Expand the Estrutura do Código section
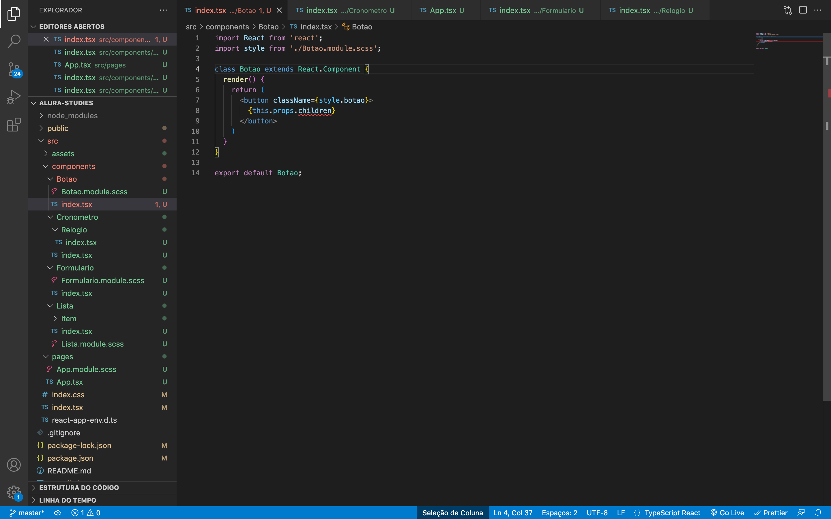 pos(102,487)
